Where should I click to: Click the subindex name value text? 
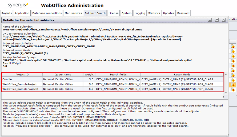pyautogui.click(x=72, y=29)
